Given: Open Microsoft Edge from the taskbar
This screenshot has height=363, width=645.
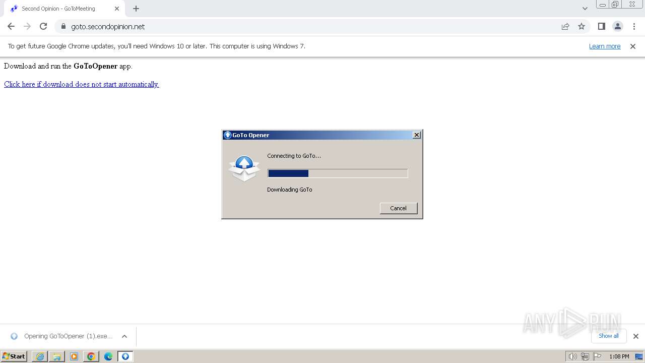Looking at the screenshot, I should point(108,356).
